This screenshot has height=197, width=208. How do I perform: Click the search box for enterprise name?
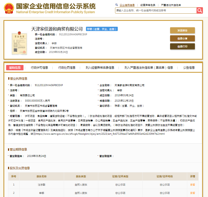(x=156, y=10)
